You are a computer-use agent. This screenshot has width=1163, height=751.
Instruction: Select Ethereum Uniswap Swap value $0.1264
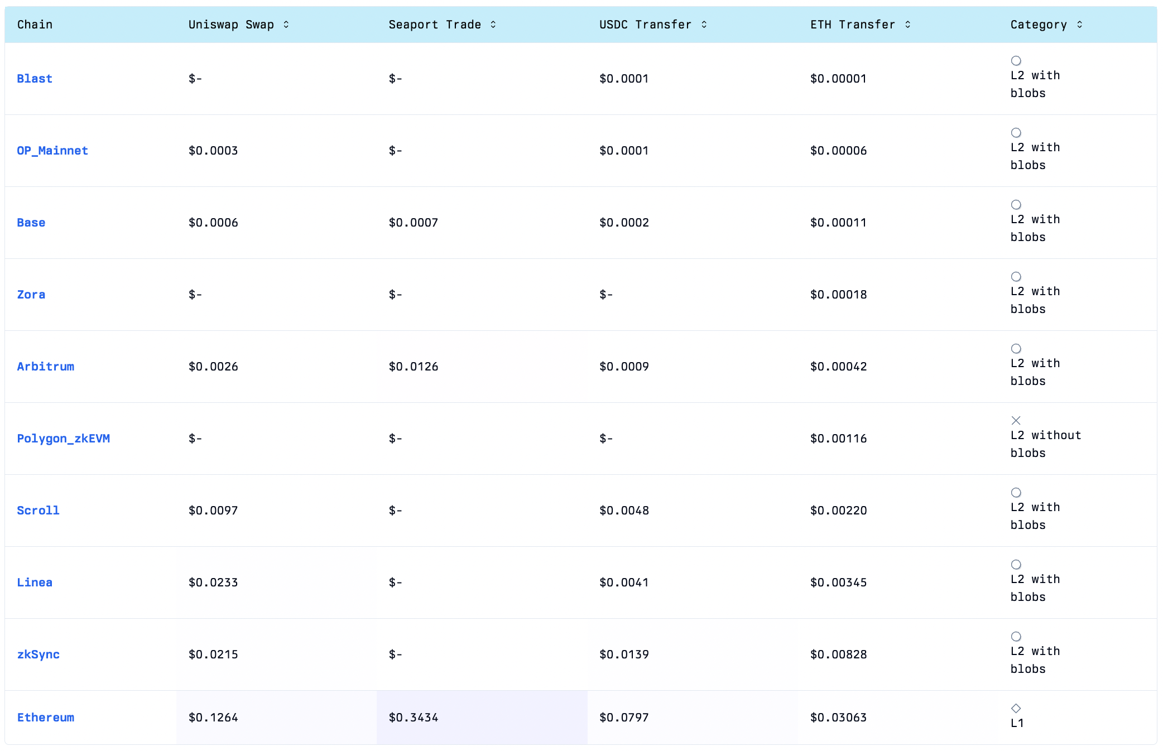(x=213, y=718)
